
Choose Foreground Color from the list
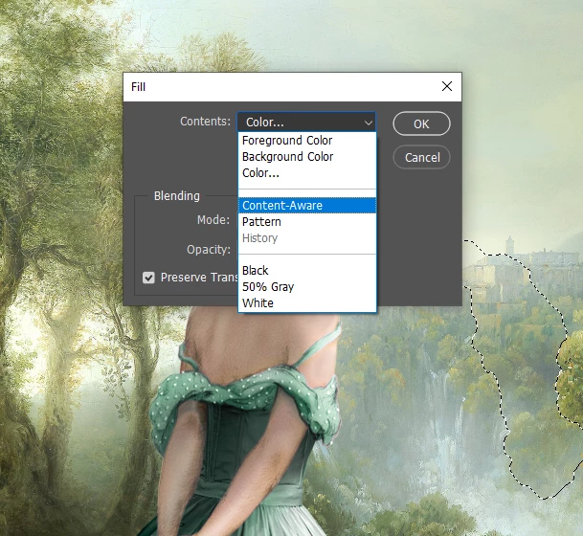coord(306,141)
